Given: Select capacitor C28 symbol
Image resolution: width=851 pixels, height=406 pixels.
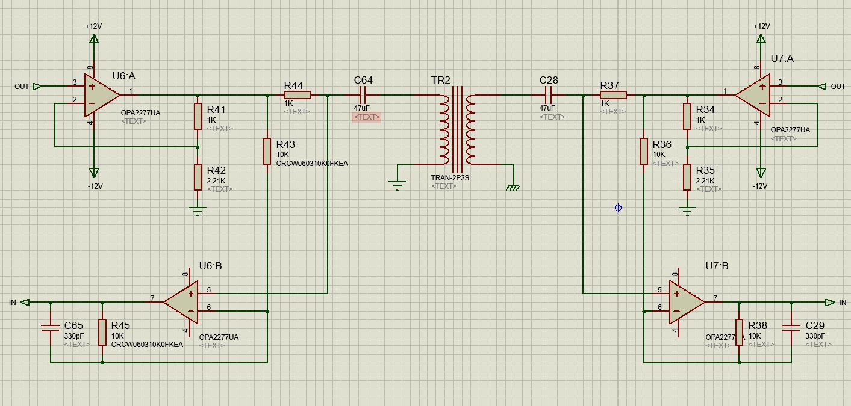Looking at the screenshot, I should pos(549,95).
